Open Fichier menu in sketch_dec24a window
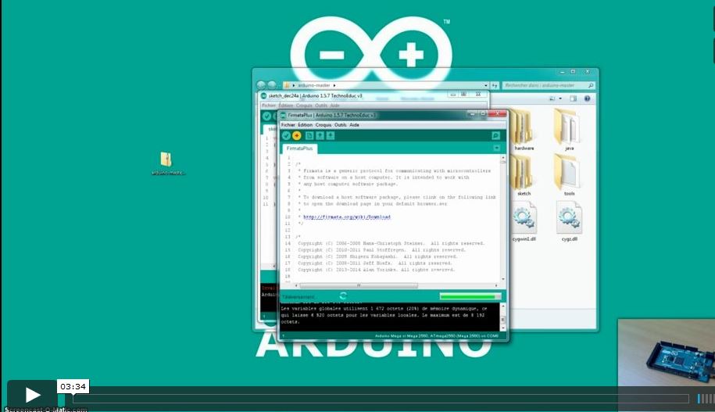 [269, 106]
